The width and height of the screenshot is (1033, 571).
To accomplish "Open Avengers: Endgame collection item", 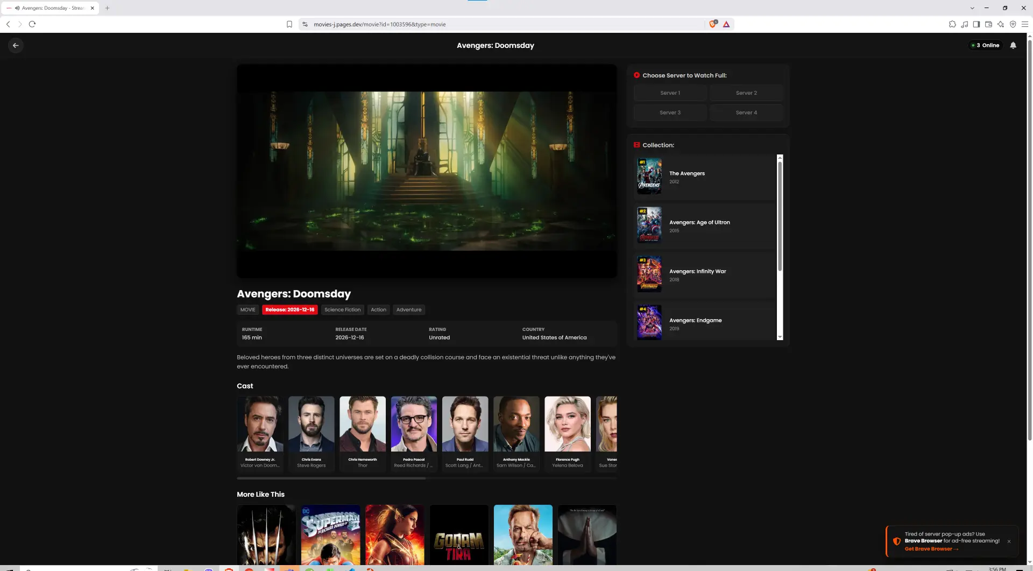I will pos(704,321).
